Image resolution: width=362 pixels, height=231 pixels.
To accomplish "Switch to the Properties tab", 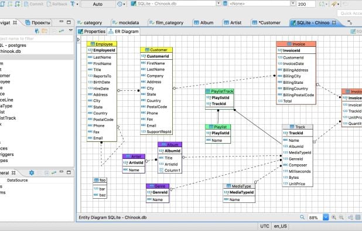I will click(91, 32).
